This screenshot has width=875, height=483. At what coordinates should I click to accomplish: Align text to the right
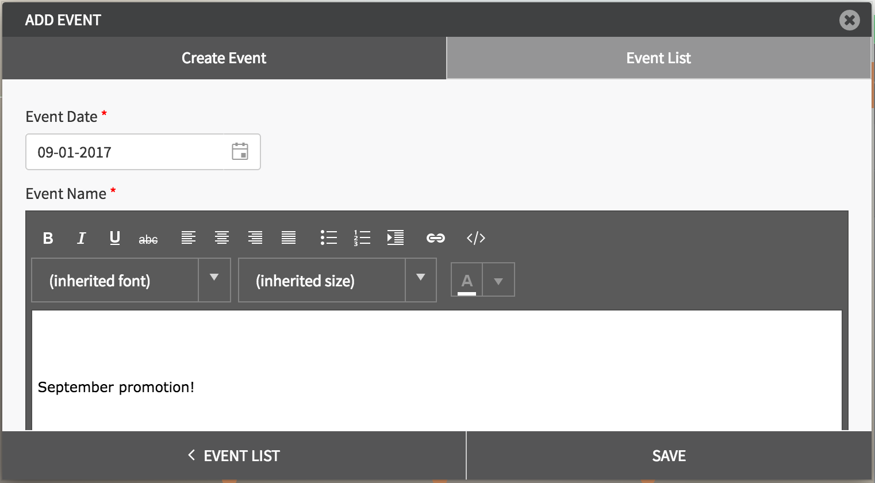pyautogui.click(x=255, y=237)
